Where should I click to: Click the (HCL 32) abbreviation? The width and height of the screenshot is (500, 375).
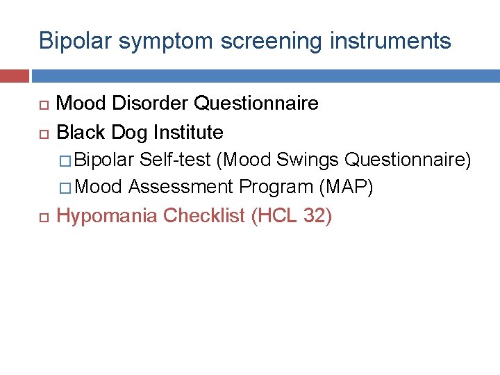tap(292, 216)
